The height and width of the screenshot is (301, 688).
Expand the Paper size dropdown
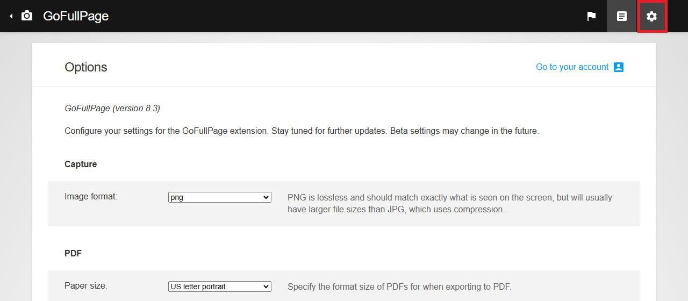tap(219, 286)
